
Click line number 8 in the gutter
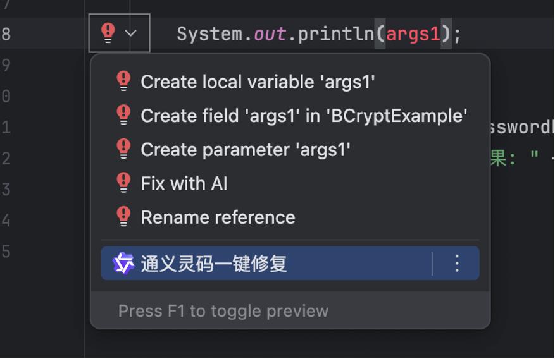(6, 34)
